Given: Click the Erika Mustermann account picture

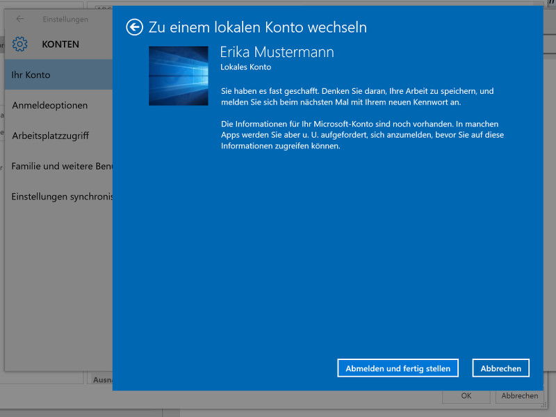Looking at the screenshot, I should click(179, 76).
